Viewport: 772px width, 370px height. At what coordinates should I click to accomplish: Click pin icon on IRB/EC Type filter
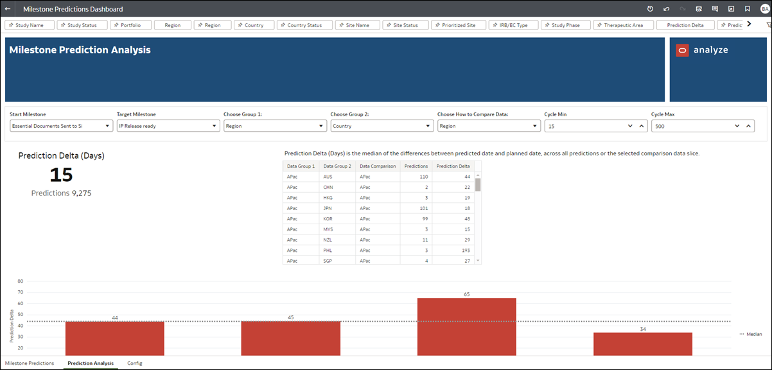(x=494, y=25)
